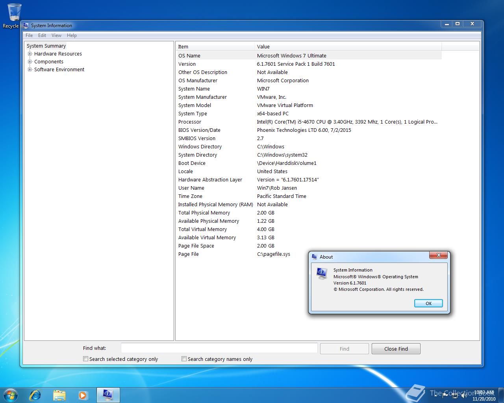Click the System Information title bar icon
This screenshot has width=504, height=403.
point(26,26)
